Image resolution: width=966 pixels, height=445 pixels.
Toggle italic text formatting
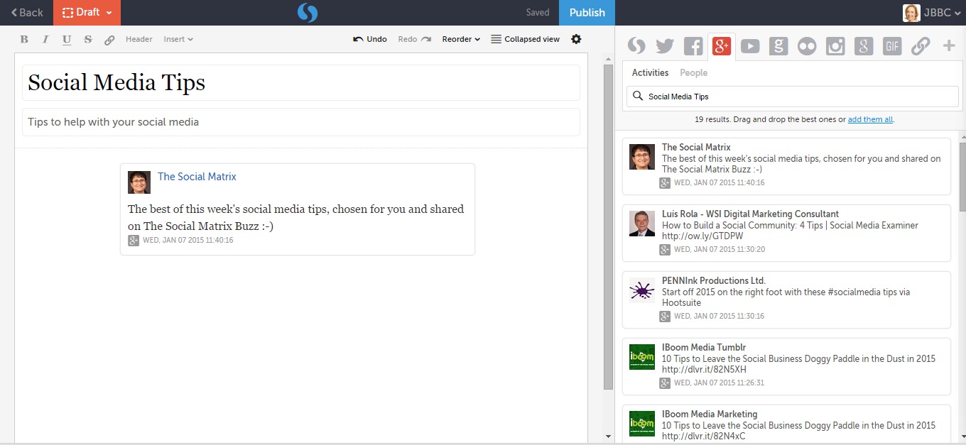45,40
